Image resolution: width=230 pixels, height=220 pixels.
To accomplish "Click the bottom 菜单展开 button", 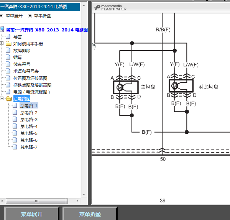I will click(x=31, y=214).
